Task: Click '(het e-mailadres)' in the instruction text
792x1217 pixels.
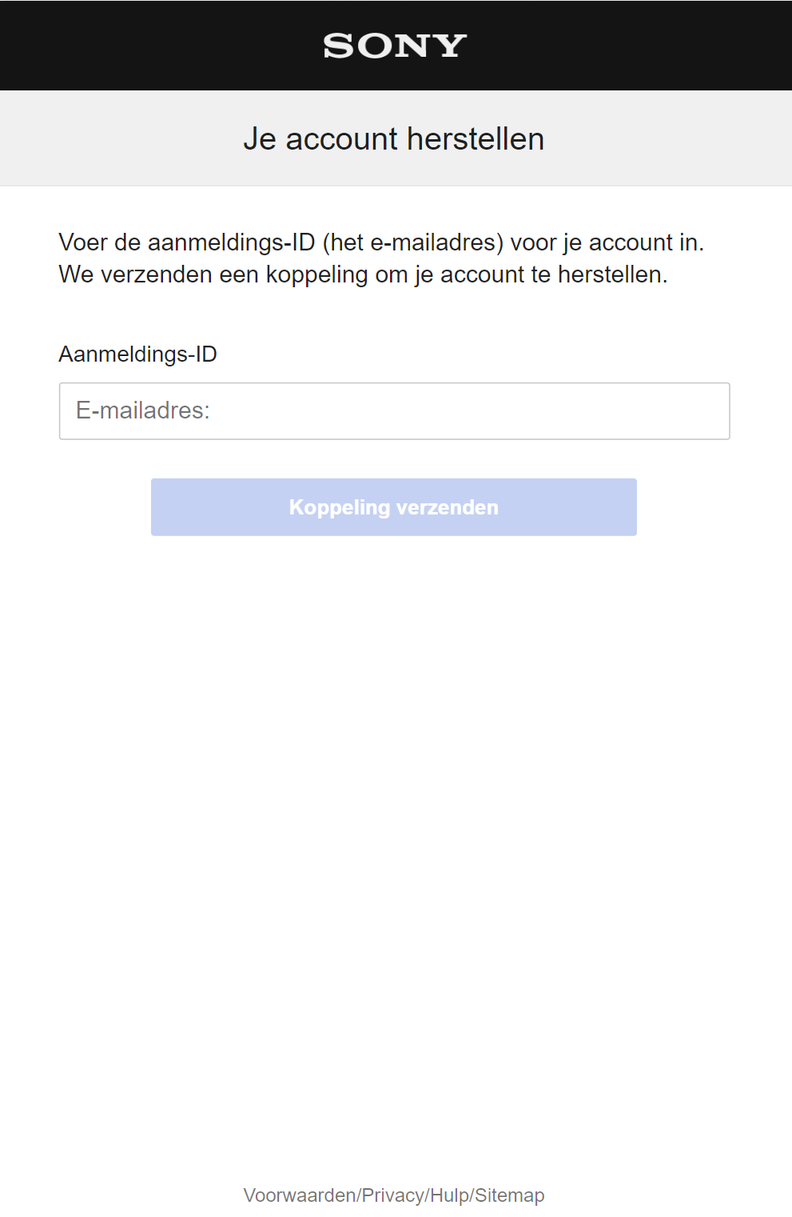Action: coord(412,242)
